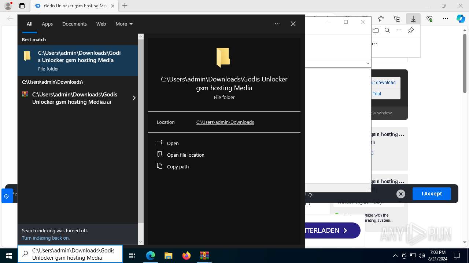Open File Explorer from taskbar
The height and width of the screenshot is (263, 469).
tap(168, 255)
